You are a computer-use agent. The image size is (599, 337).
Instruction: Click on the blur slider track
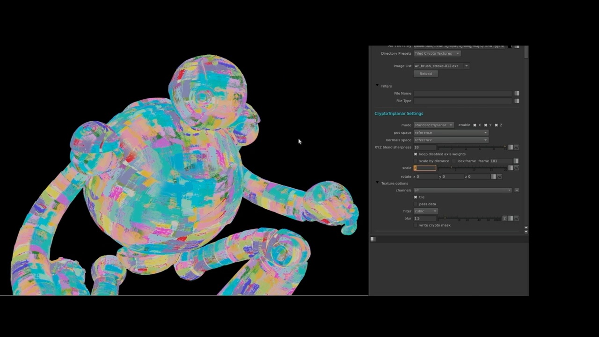pos(470,219)
